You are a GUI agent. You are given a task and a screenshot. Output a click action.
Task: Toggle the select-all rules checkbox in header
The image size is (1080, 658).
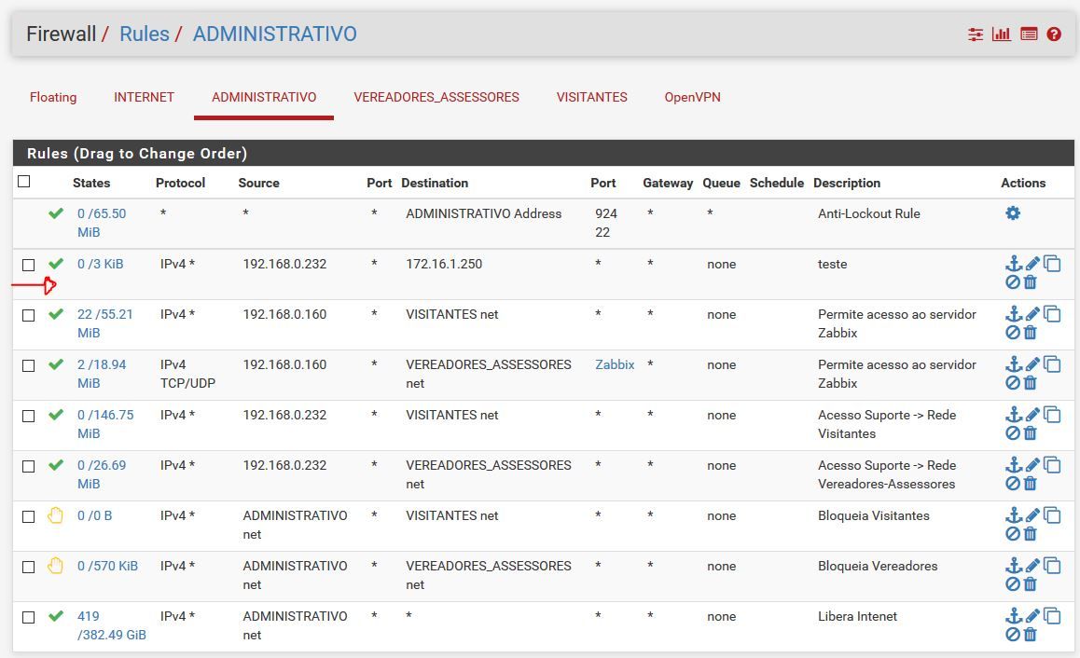[24, 182]
